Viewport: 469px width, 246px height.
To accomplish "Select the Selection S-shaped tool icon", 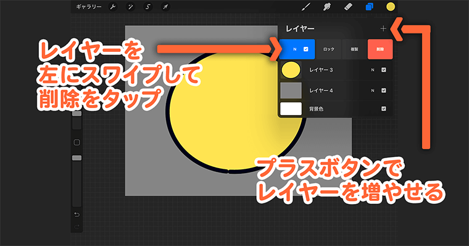I will pos(147,7).
